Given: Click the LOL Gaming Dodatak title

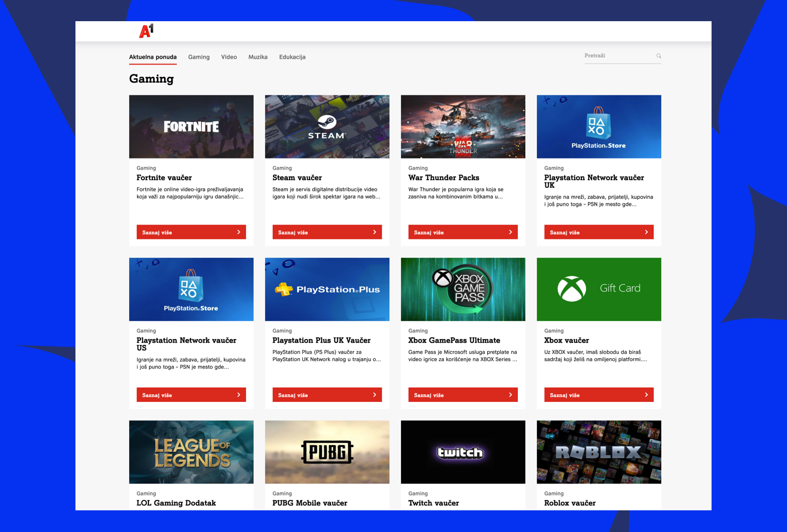Looking at the screenshot, I should [x=177, y=503].
